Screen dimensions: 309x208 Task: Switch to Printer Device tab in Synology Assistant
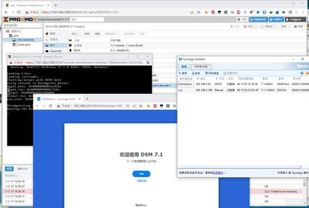pos(201,67)
